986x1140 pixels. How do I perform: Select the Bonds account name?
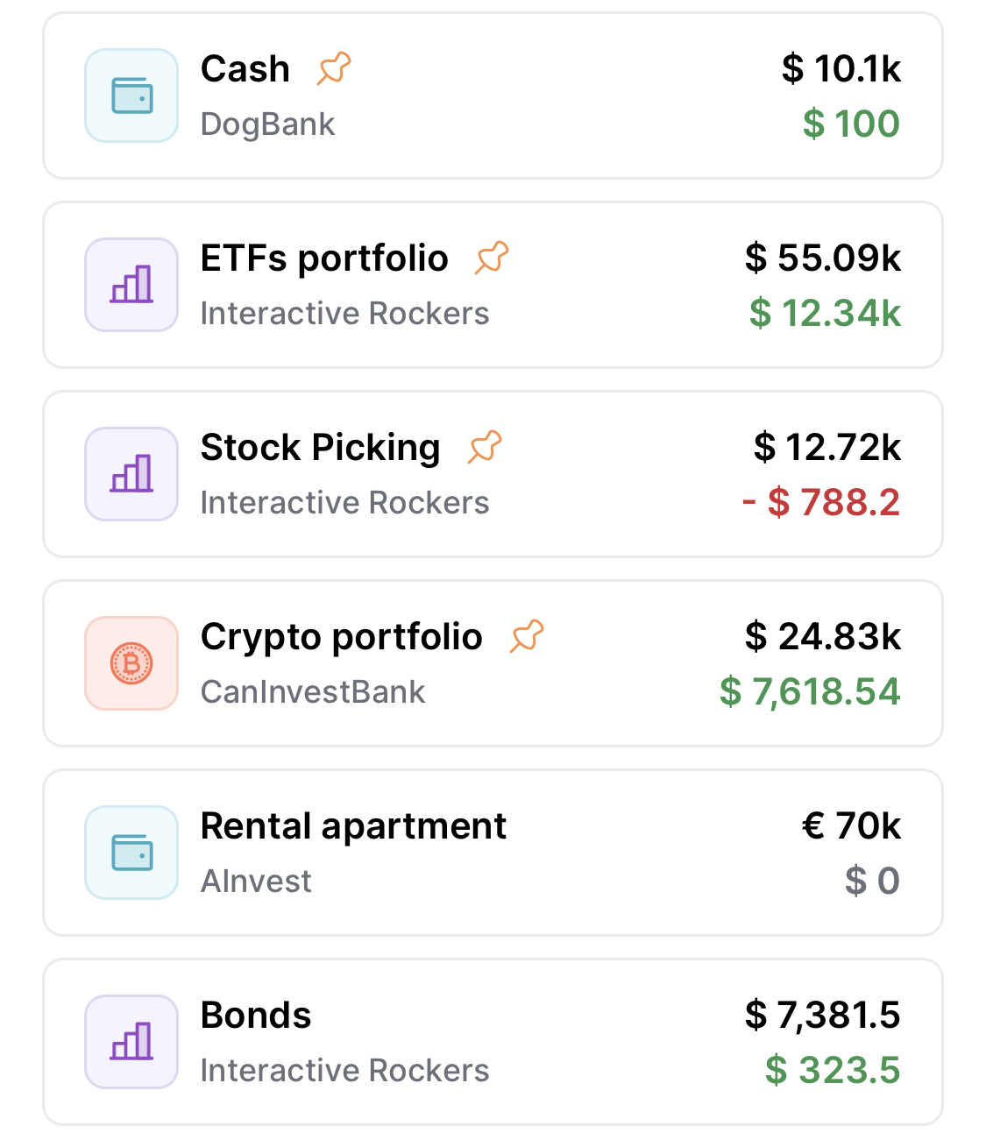click(256, 1015)
